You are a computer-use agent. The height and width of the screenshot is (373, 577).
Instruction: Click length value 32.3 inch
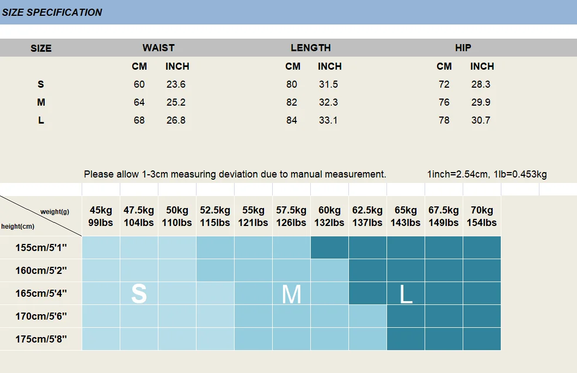click(x=328, y=102)
